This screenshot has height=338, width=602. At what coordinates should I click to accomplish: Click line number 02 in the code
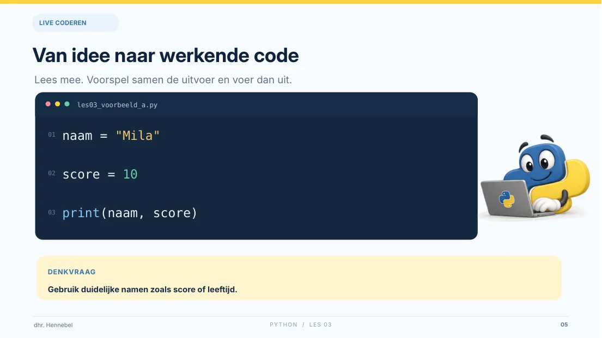coord(51,174)
